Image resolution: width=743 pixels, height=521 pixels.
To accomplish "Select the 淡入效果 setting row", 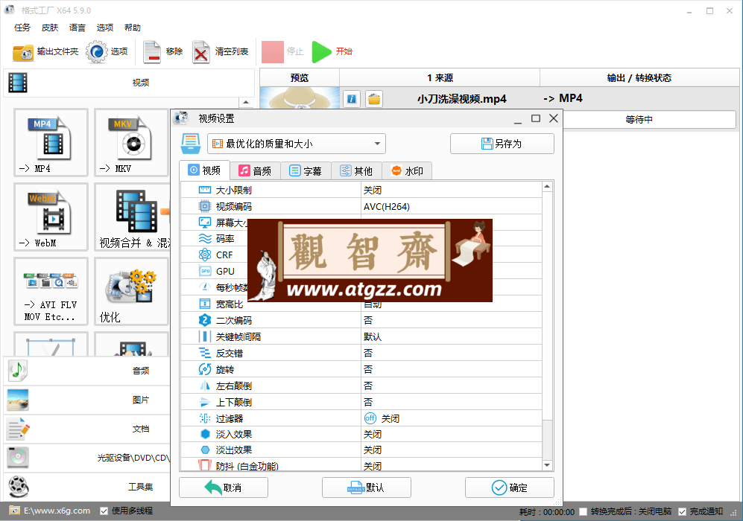I will (361, 434).
